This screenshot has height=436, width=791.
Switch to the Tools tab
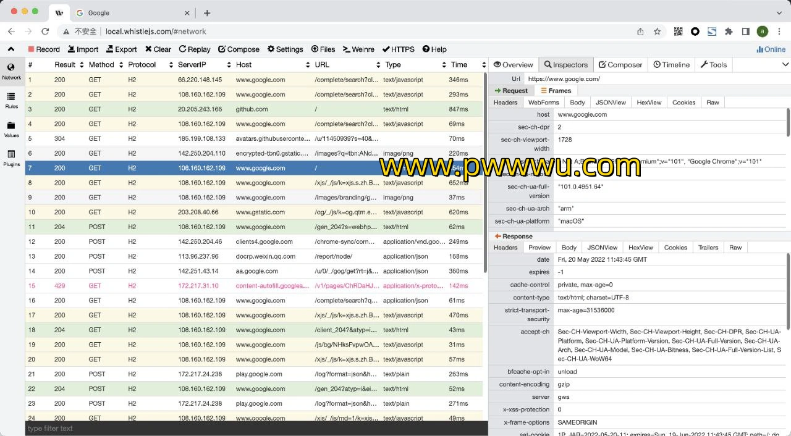[713, 65]
